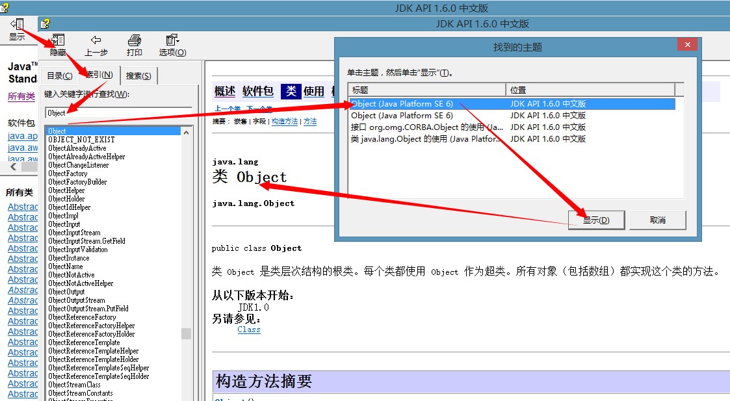Viewport: 730px width, 401px height.
Task: Select ObjectStreamClass in index list
Action: click(x=75, y=385)
